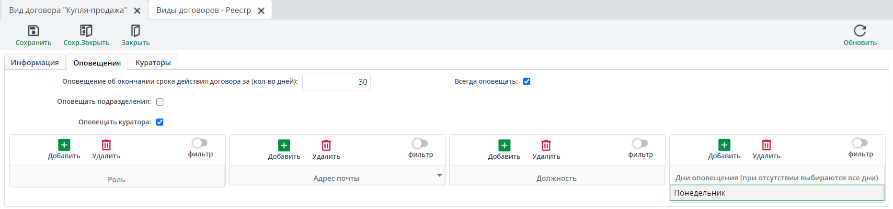893x209 pixels.
Task: Uncheck the Всегда оповещать checkbox
Action: click(527, 81)
